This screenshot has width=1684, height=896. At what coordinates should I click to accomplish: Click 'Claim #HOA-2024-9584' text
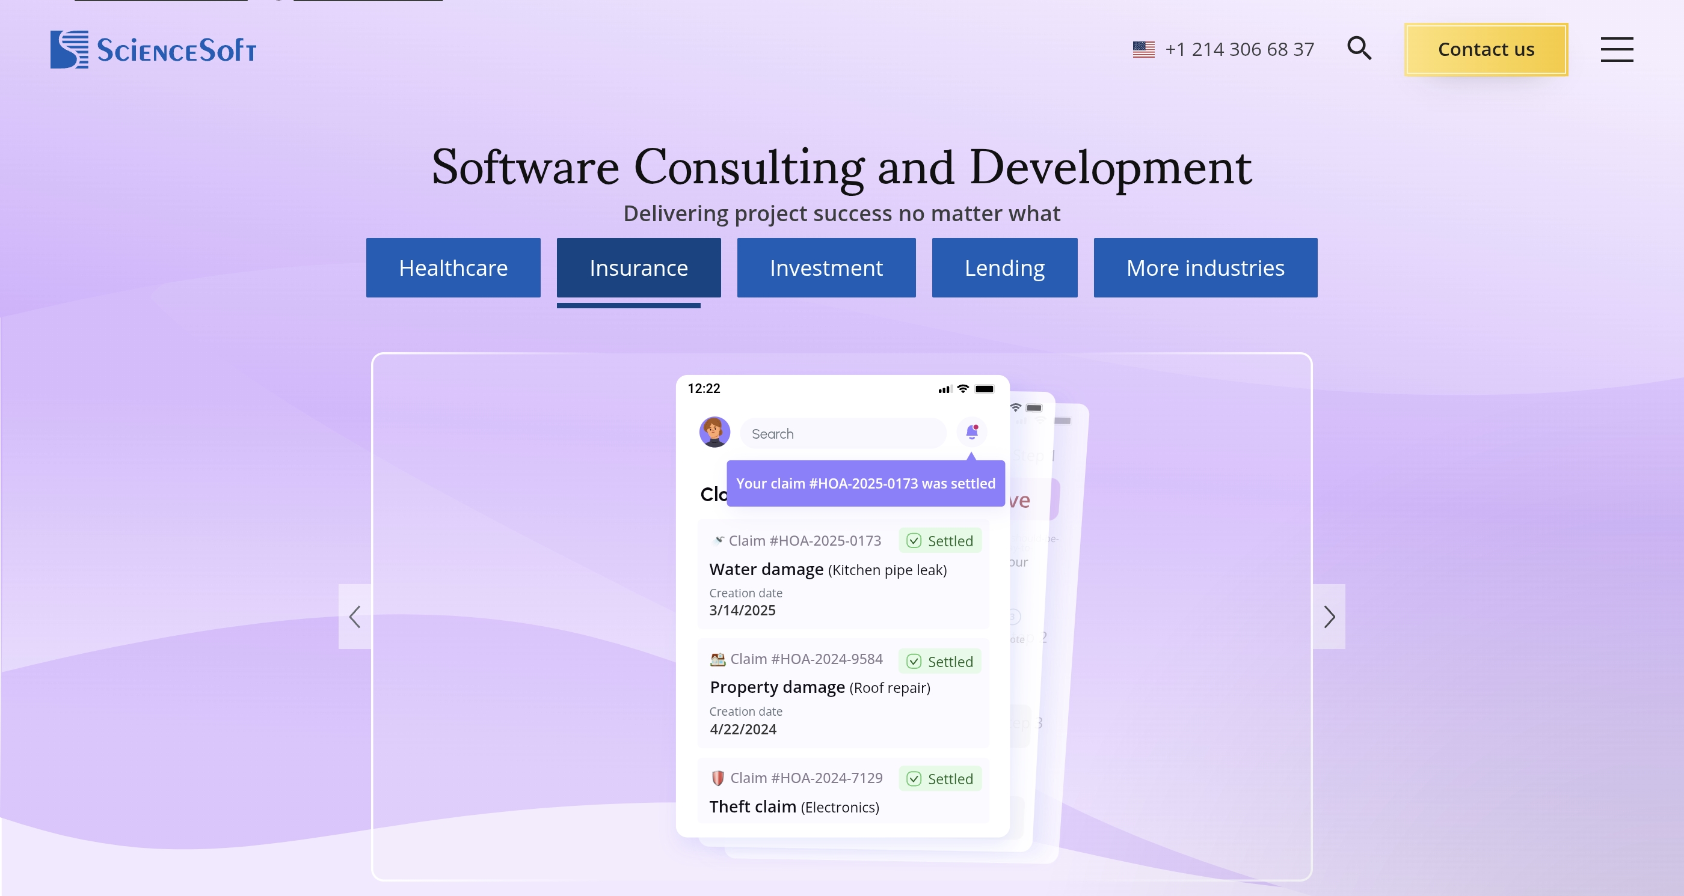pyautogui.click(x=806, y=659)
